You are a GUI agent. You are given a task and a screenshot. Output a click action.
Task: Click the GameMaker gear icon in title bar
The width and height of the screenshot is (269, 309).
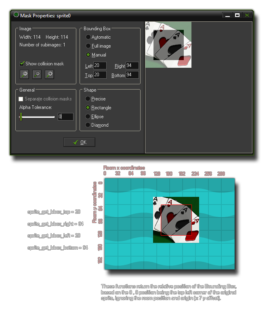[16, 15]
